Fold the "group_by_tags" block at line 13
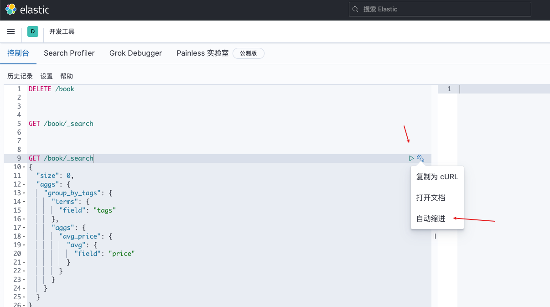Viewport: 550px width, 307px height. coord(24,193)
